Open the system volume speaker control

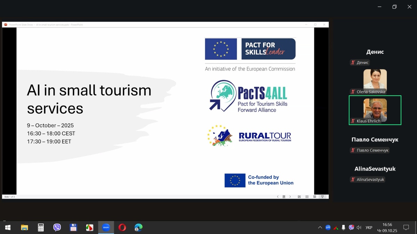[x=359, y=228]
